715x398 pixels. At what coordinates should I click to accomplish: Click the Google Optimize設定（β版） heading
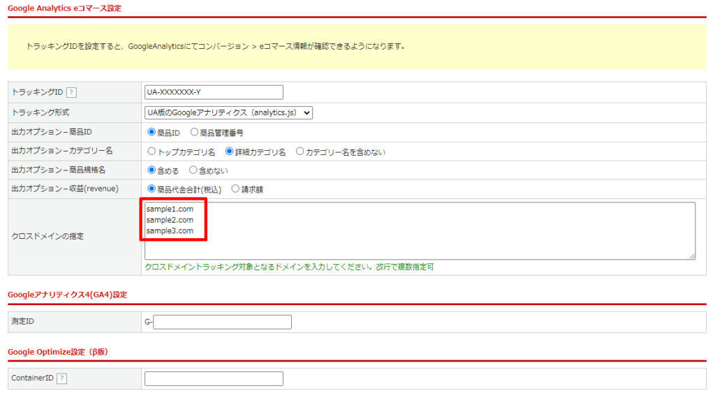pos(58,352)
